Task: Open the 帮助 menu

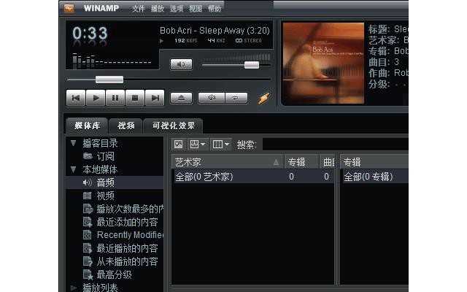Action: click(x=215, y=9)
